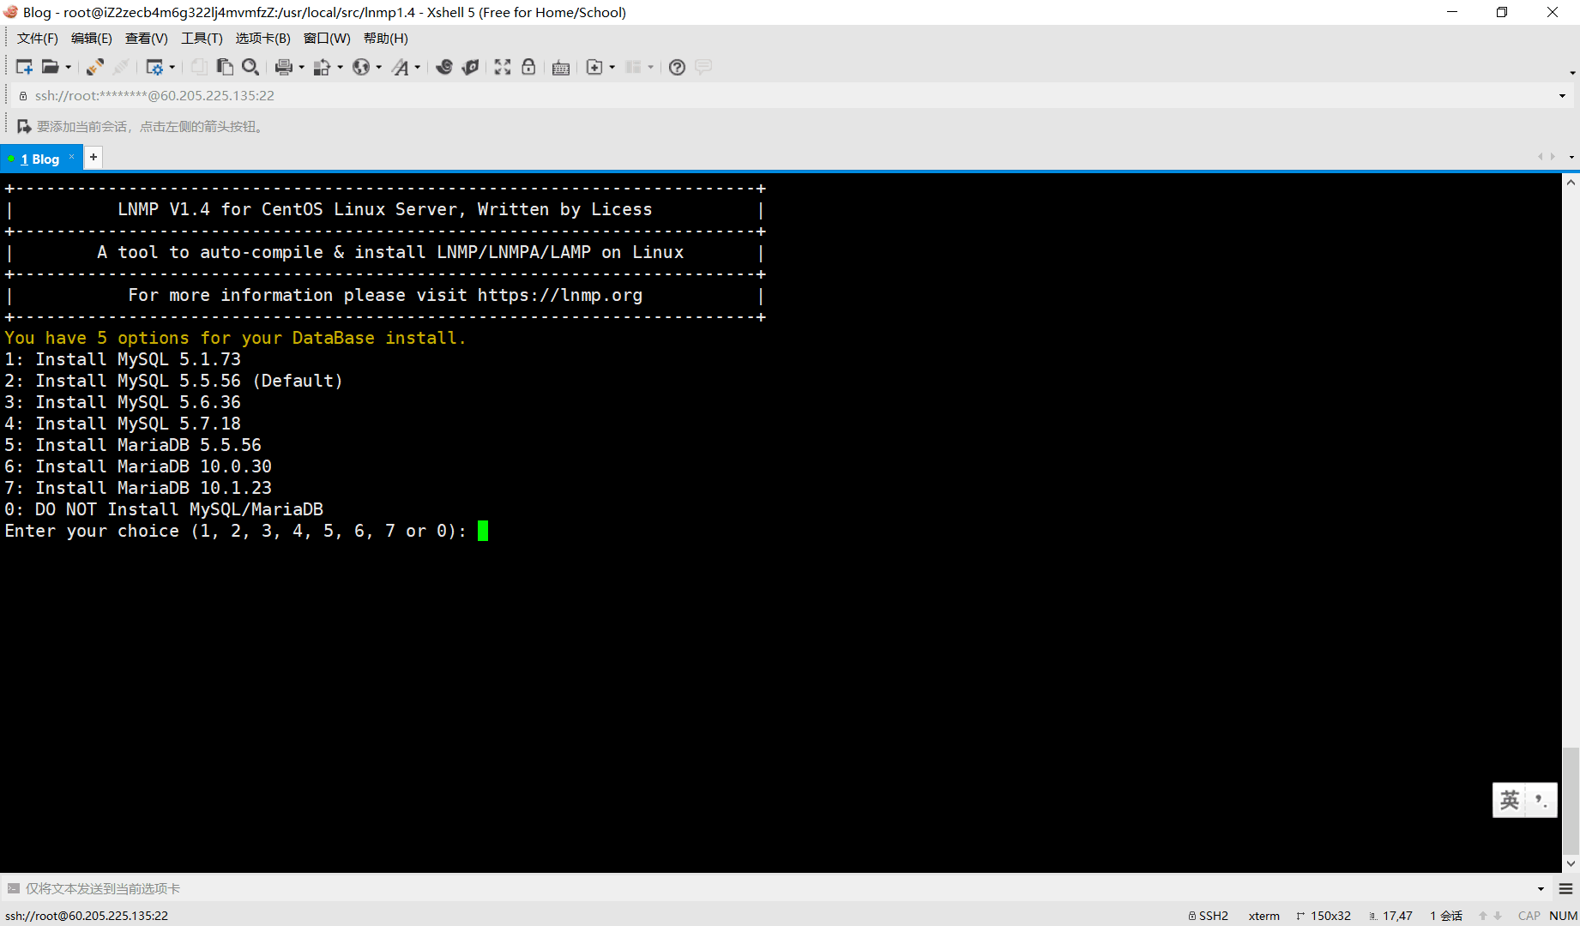
Task: Add a new tab with plus button
Action: 93,157
